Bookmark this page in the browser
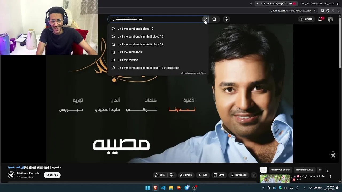Viewport: 342px width, 192px height. (x=322, y=11)
